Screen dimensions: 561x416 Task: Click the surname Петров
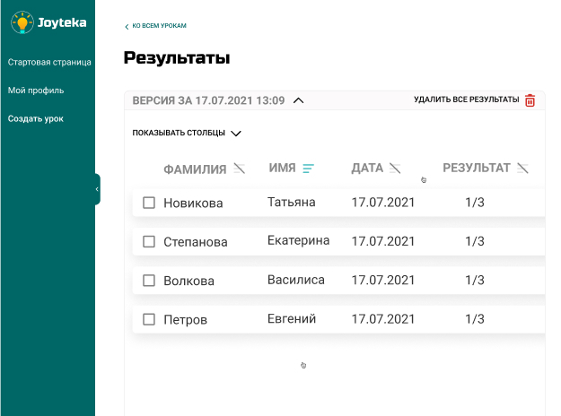point(185,320)
